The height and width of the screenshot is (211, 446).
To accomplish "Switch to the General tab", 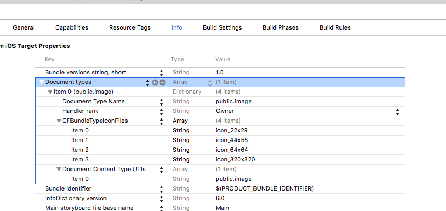I will click(24, 27).
